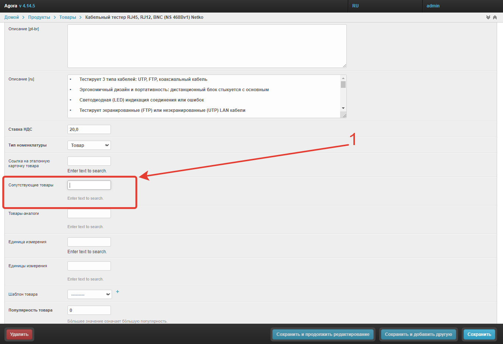Open Товары breadcrumb link
This screenshot has width=503, height=344.
click(68, 17)
